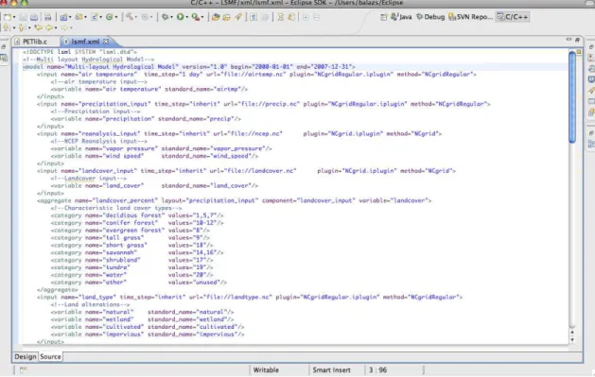Viewport: 595px width, 377px height.
Task: Click the open folder toolbar icon
Action: [226, 17]
